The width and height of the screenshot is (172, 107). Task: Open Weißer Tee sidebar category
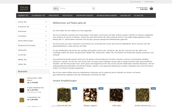pyautogui.click(x=33, y=60)
